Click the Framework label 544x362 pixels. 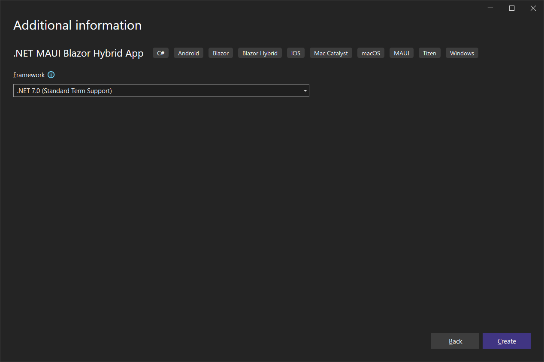pyautogui.click(x=29, y=75)
